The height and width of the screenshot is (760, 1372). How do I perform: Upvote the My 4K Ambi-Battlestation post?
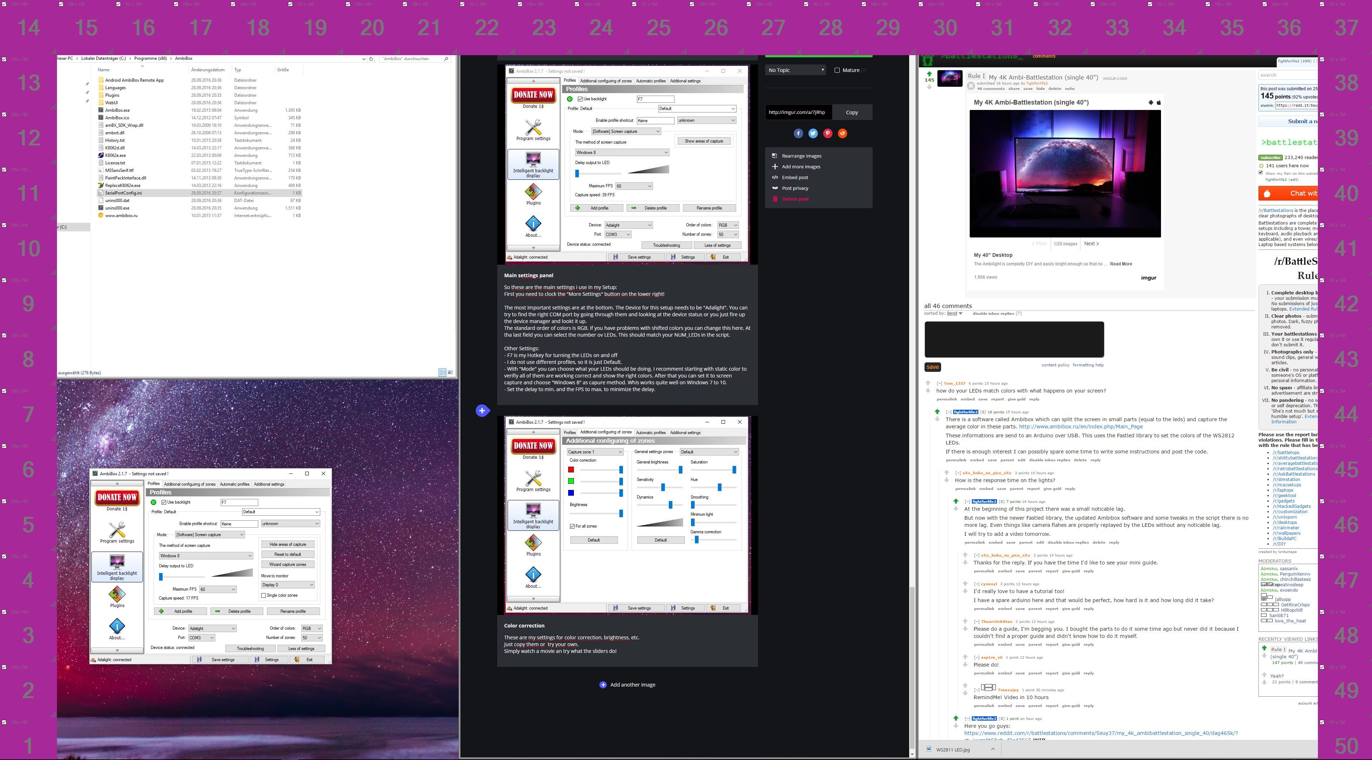tap(929, 73)
